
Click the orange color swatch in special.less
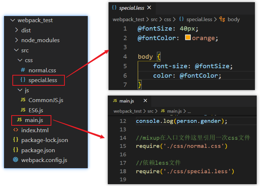(188, 38)
